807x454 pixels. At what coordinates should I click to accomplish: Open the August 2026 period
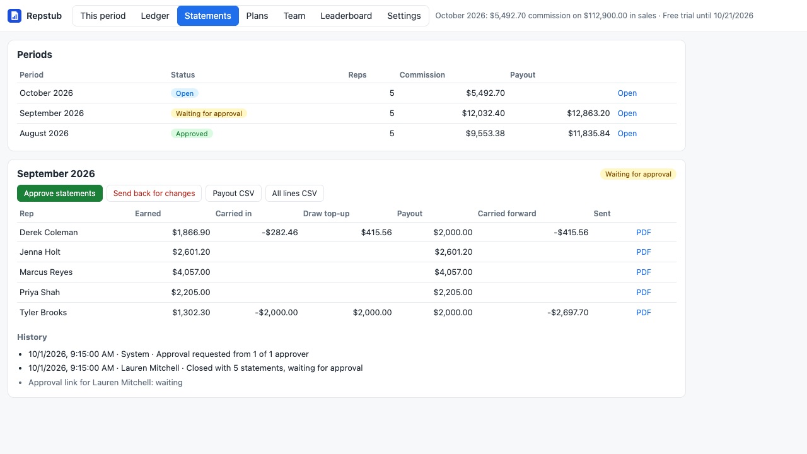click(627, 134)
